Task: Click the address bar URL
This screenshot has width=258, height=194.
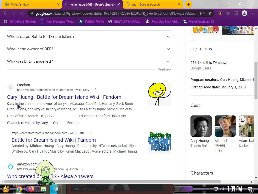Action: 116,13
